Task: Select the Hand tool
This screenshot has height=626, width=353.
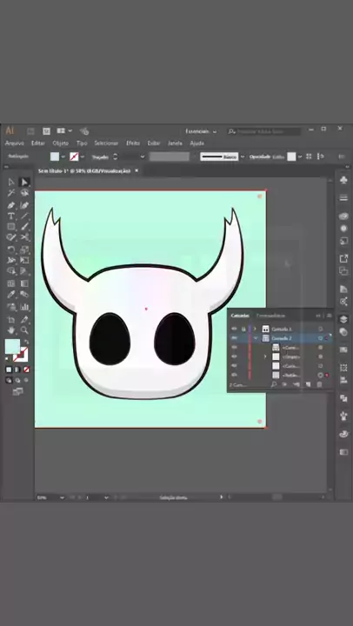Action: pos(11,330)
